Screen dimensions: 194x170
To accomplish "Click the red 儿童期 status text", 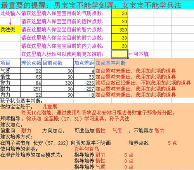I will point(50,107).
